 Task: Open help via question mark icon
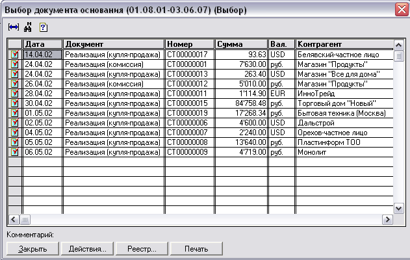click(43, 27)
